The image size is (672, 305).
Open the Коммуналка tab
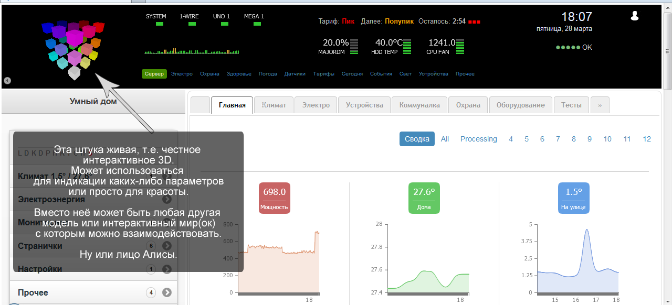click(419, 105)
